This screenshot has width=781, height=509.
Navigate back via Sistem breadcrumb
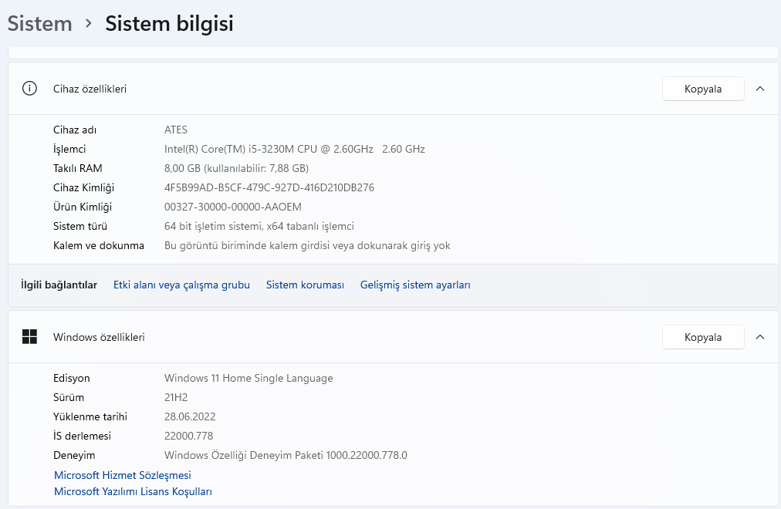point(39,23)
